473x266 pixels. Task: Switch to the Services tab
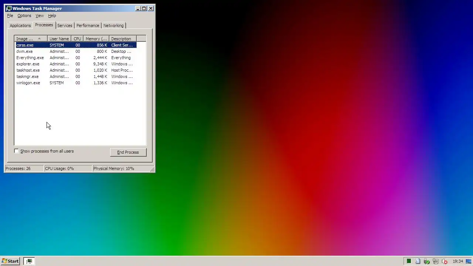click(x=65, y=25)
